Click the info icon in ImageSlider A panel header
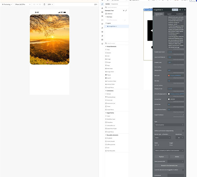 coord(180,10)
